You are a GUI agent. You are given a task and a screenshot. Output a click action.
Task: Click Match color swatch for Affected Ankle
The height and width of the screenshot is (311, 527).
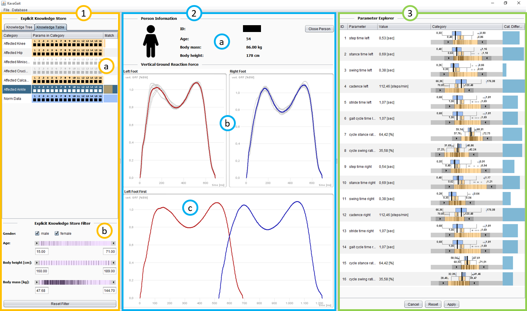108,90
